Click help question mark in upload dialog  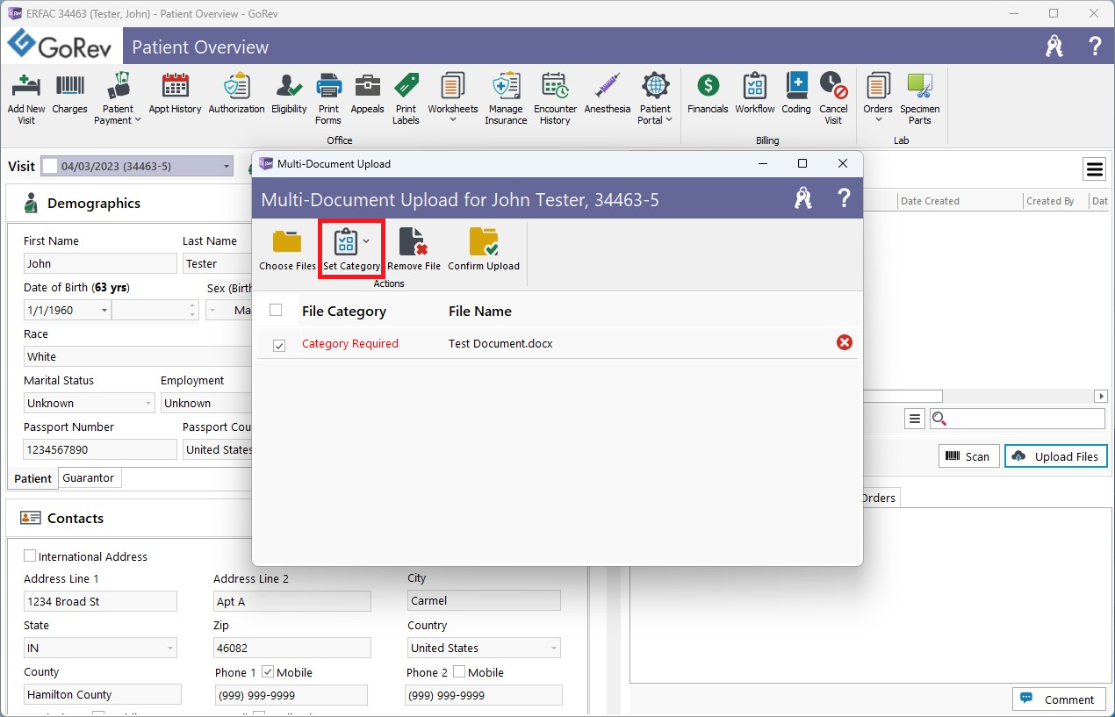[844, 198]
